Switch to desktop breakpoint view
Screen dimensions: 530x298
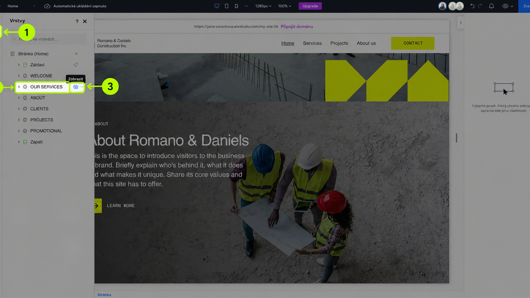(217, 6)
